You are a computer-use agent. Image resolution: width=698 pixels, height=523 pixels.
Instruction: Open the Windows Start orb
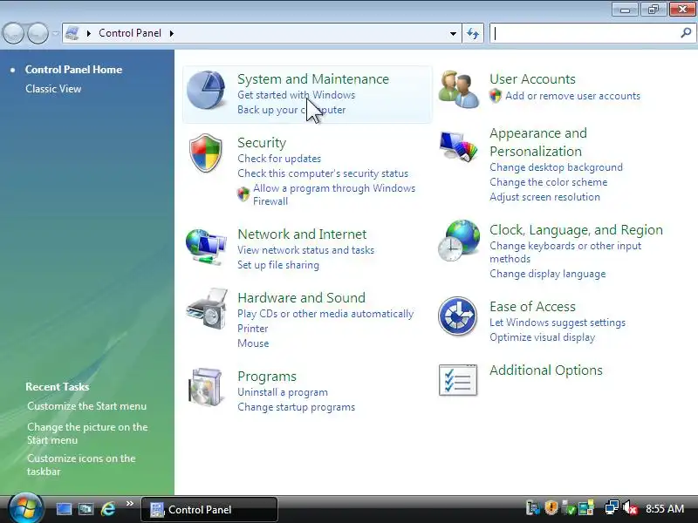pos(26,508)
